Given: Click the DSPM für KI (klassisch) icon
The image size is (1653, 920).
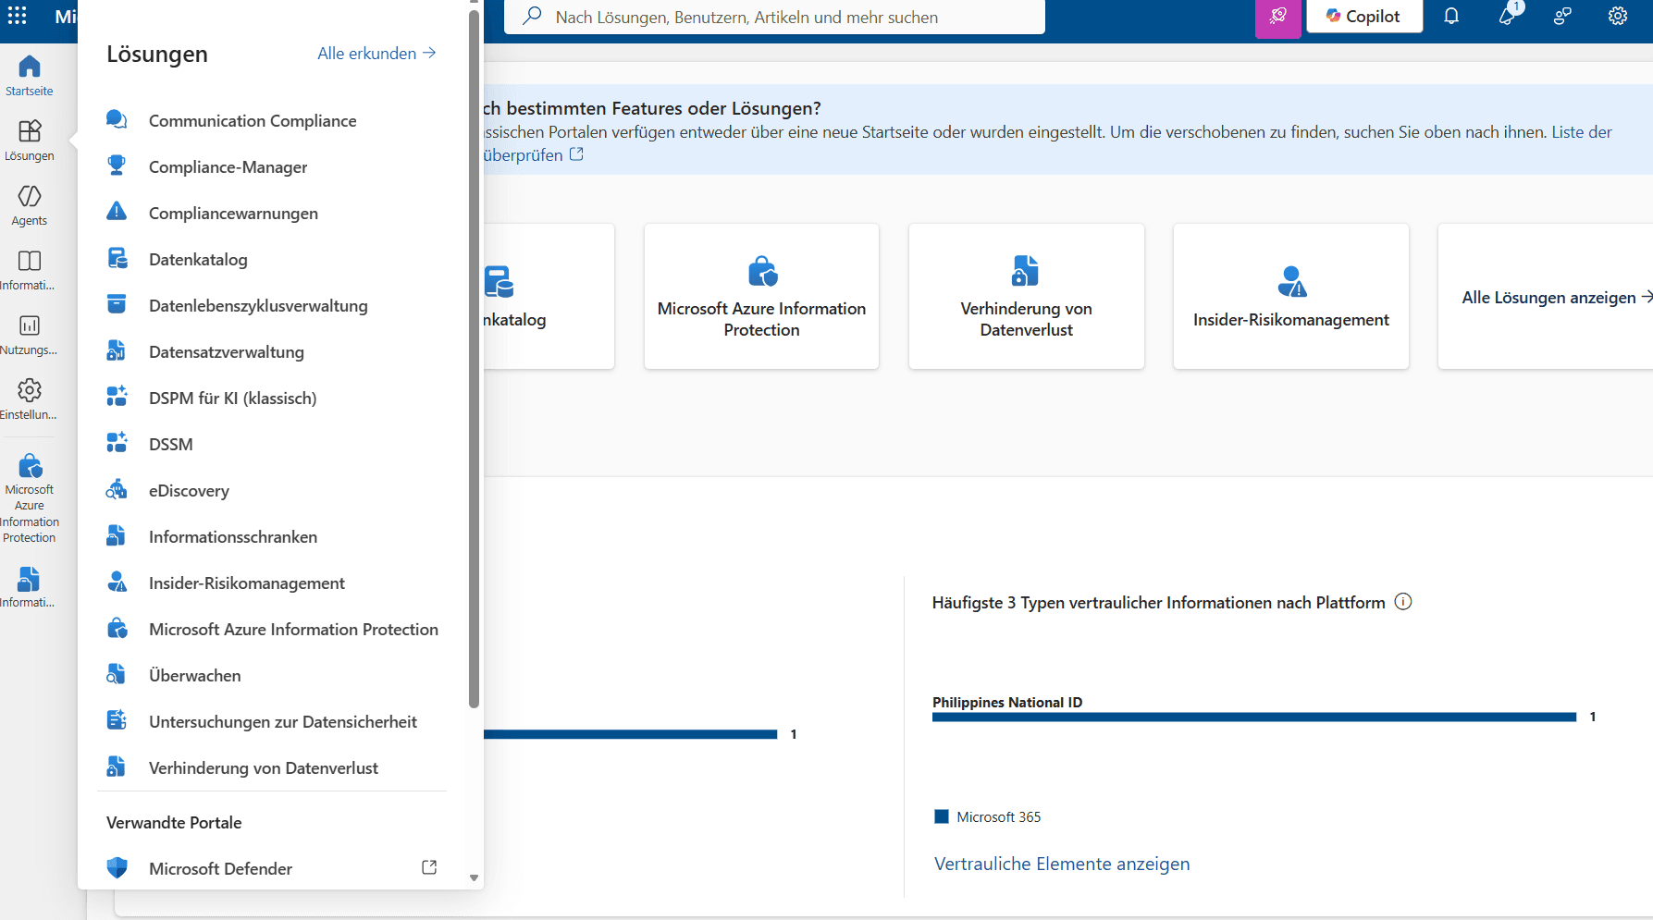Looking at the screenshot, I should [x=117, y=398].
